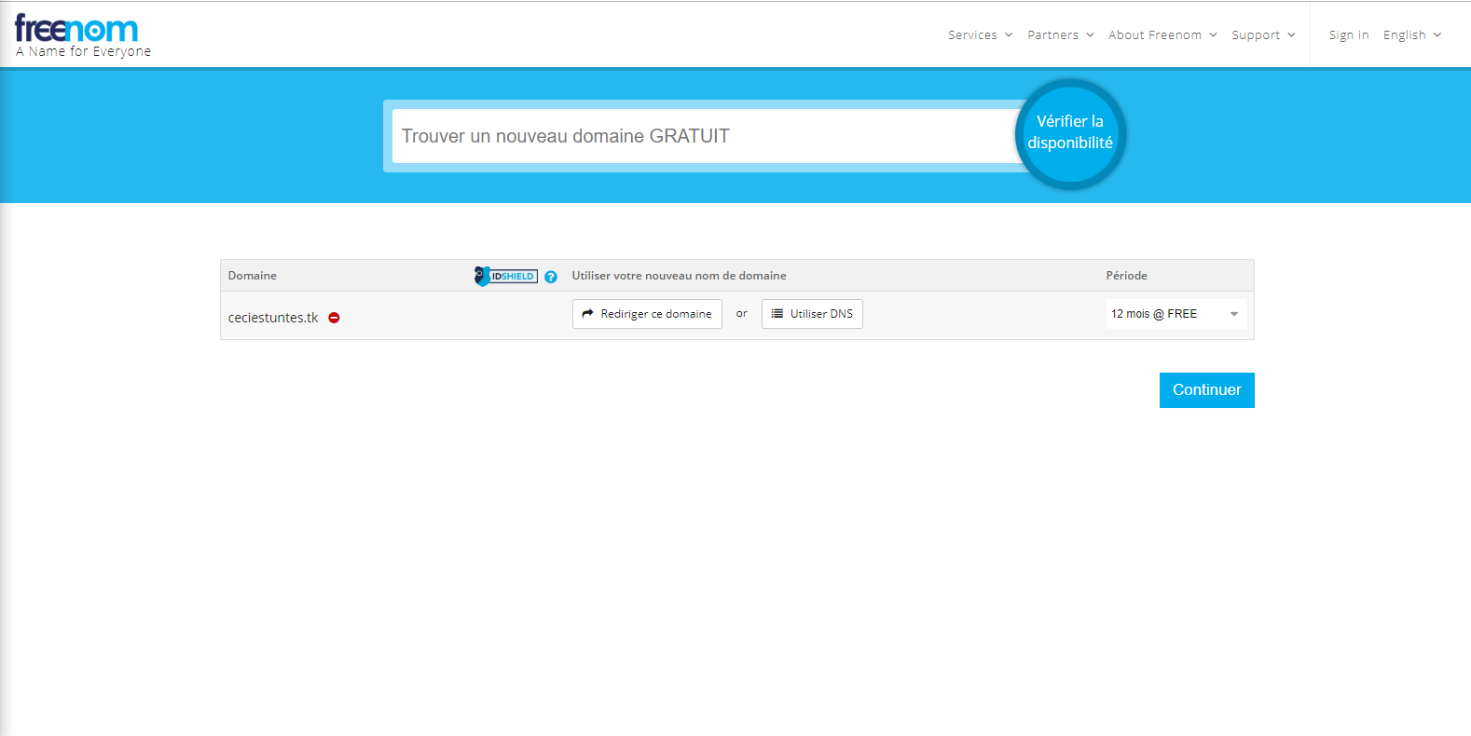
Task: Click the Sign in link
Action: pos(1348,35)
